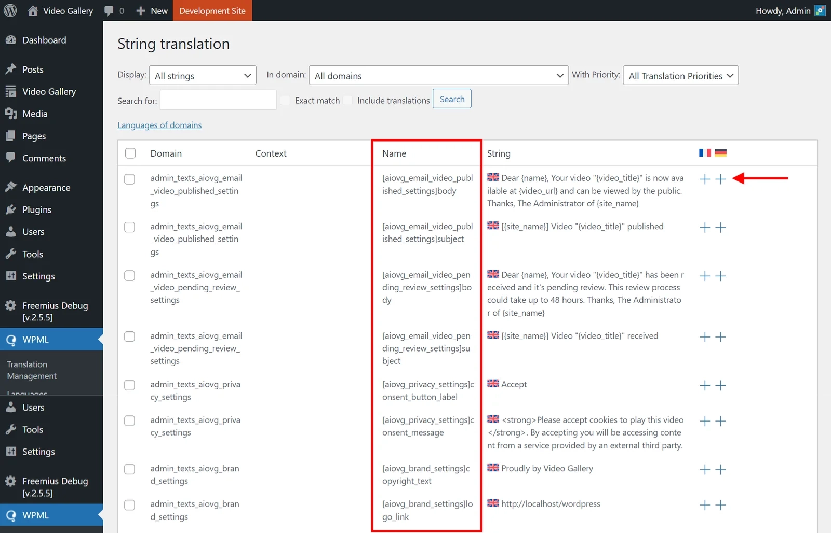Open the All domains dropdown
The image size is (831, 533).
coord(438,75)
